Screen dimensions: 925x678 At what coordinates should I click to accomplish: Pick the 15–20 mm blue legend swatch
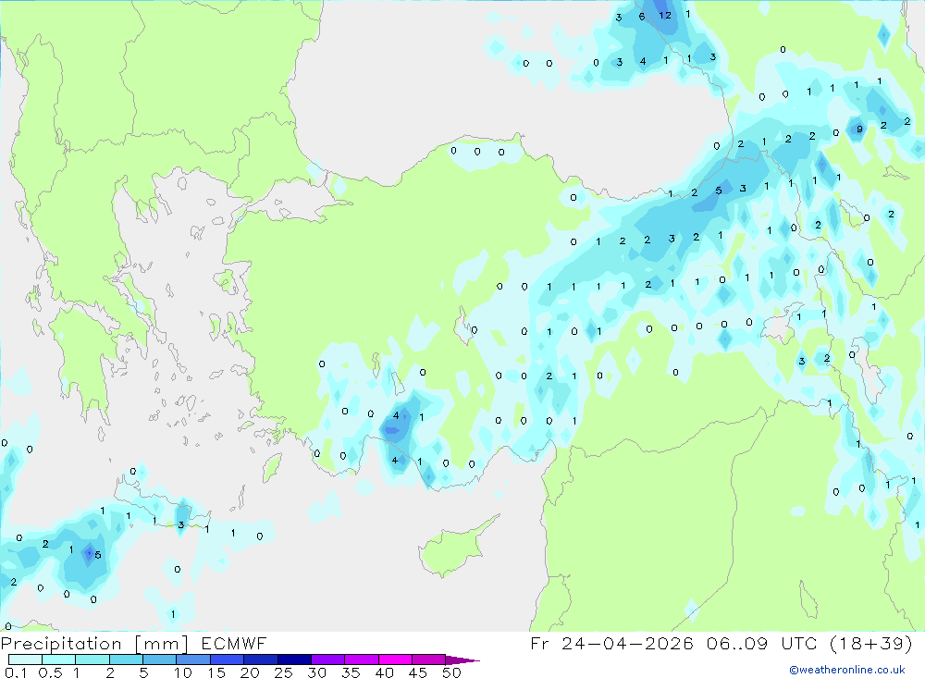(x=228, y=660)
